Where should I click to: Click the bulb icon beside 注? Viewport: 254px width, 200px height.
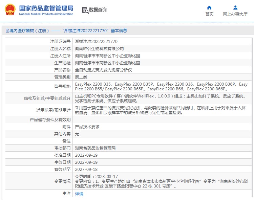pos(64,193)
